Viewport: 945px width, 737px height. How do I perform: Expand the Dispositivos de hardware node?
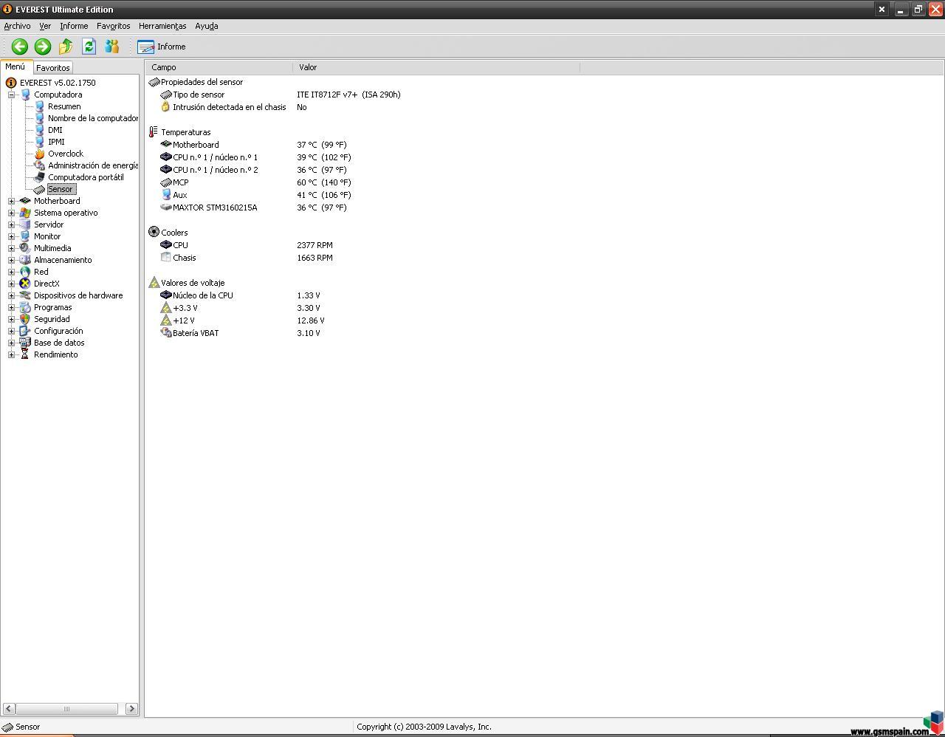click(11, 295)
